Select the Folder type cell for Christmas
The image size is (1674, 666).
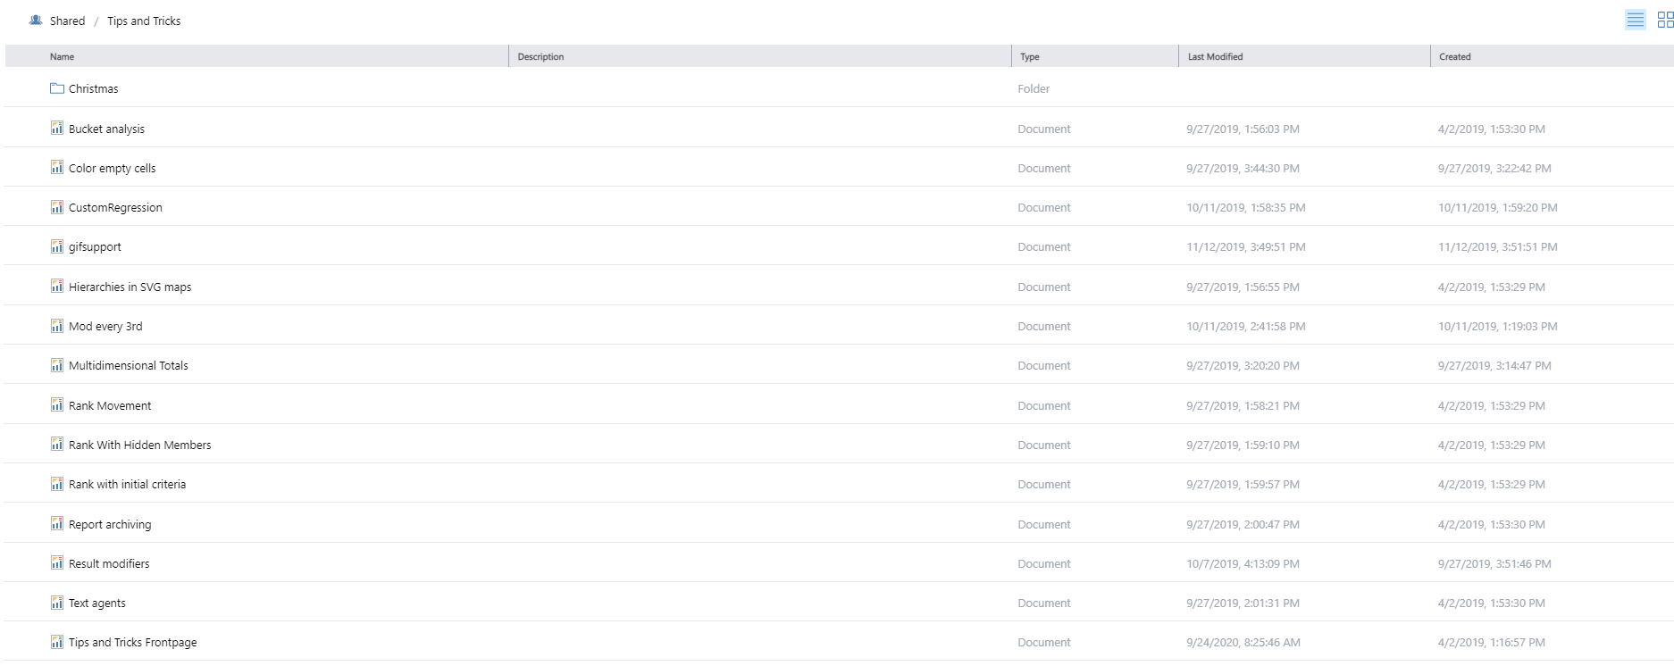pos(1034,88)
